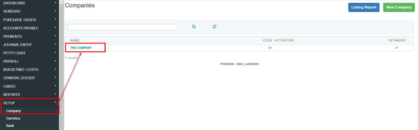Open the GENERAL LEDGER menu
The width and height of the screenshot is (419, 130).
click(x=19, y=78)
